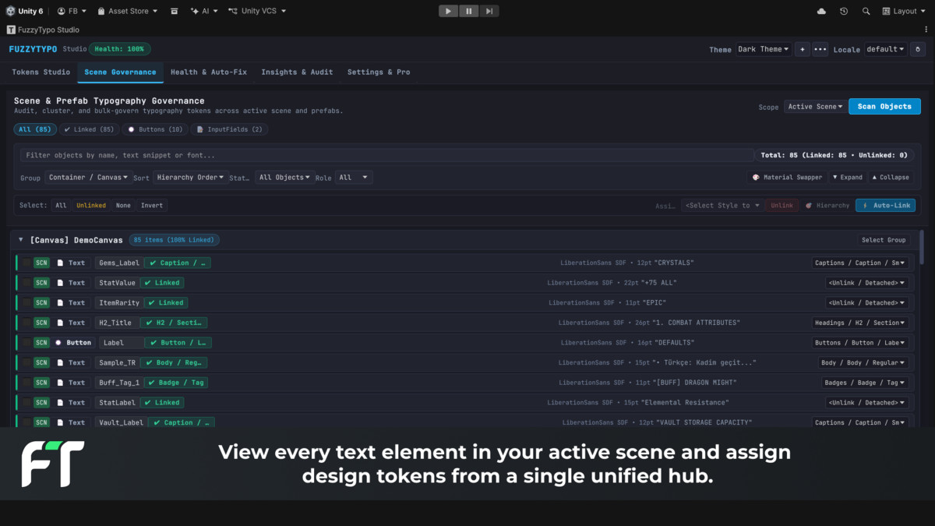Open the Gems_Label Captions style dropdown

click(x=860, y=263)
